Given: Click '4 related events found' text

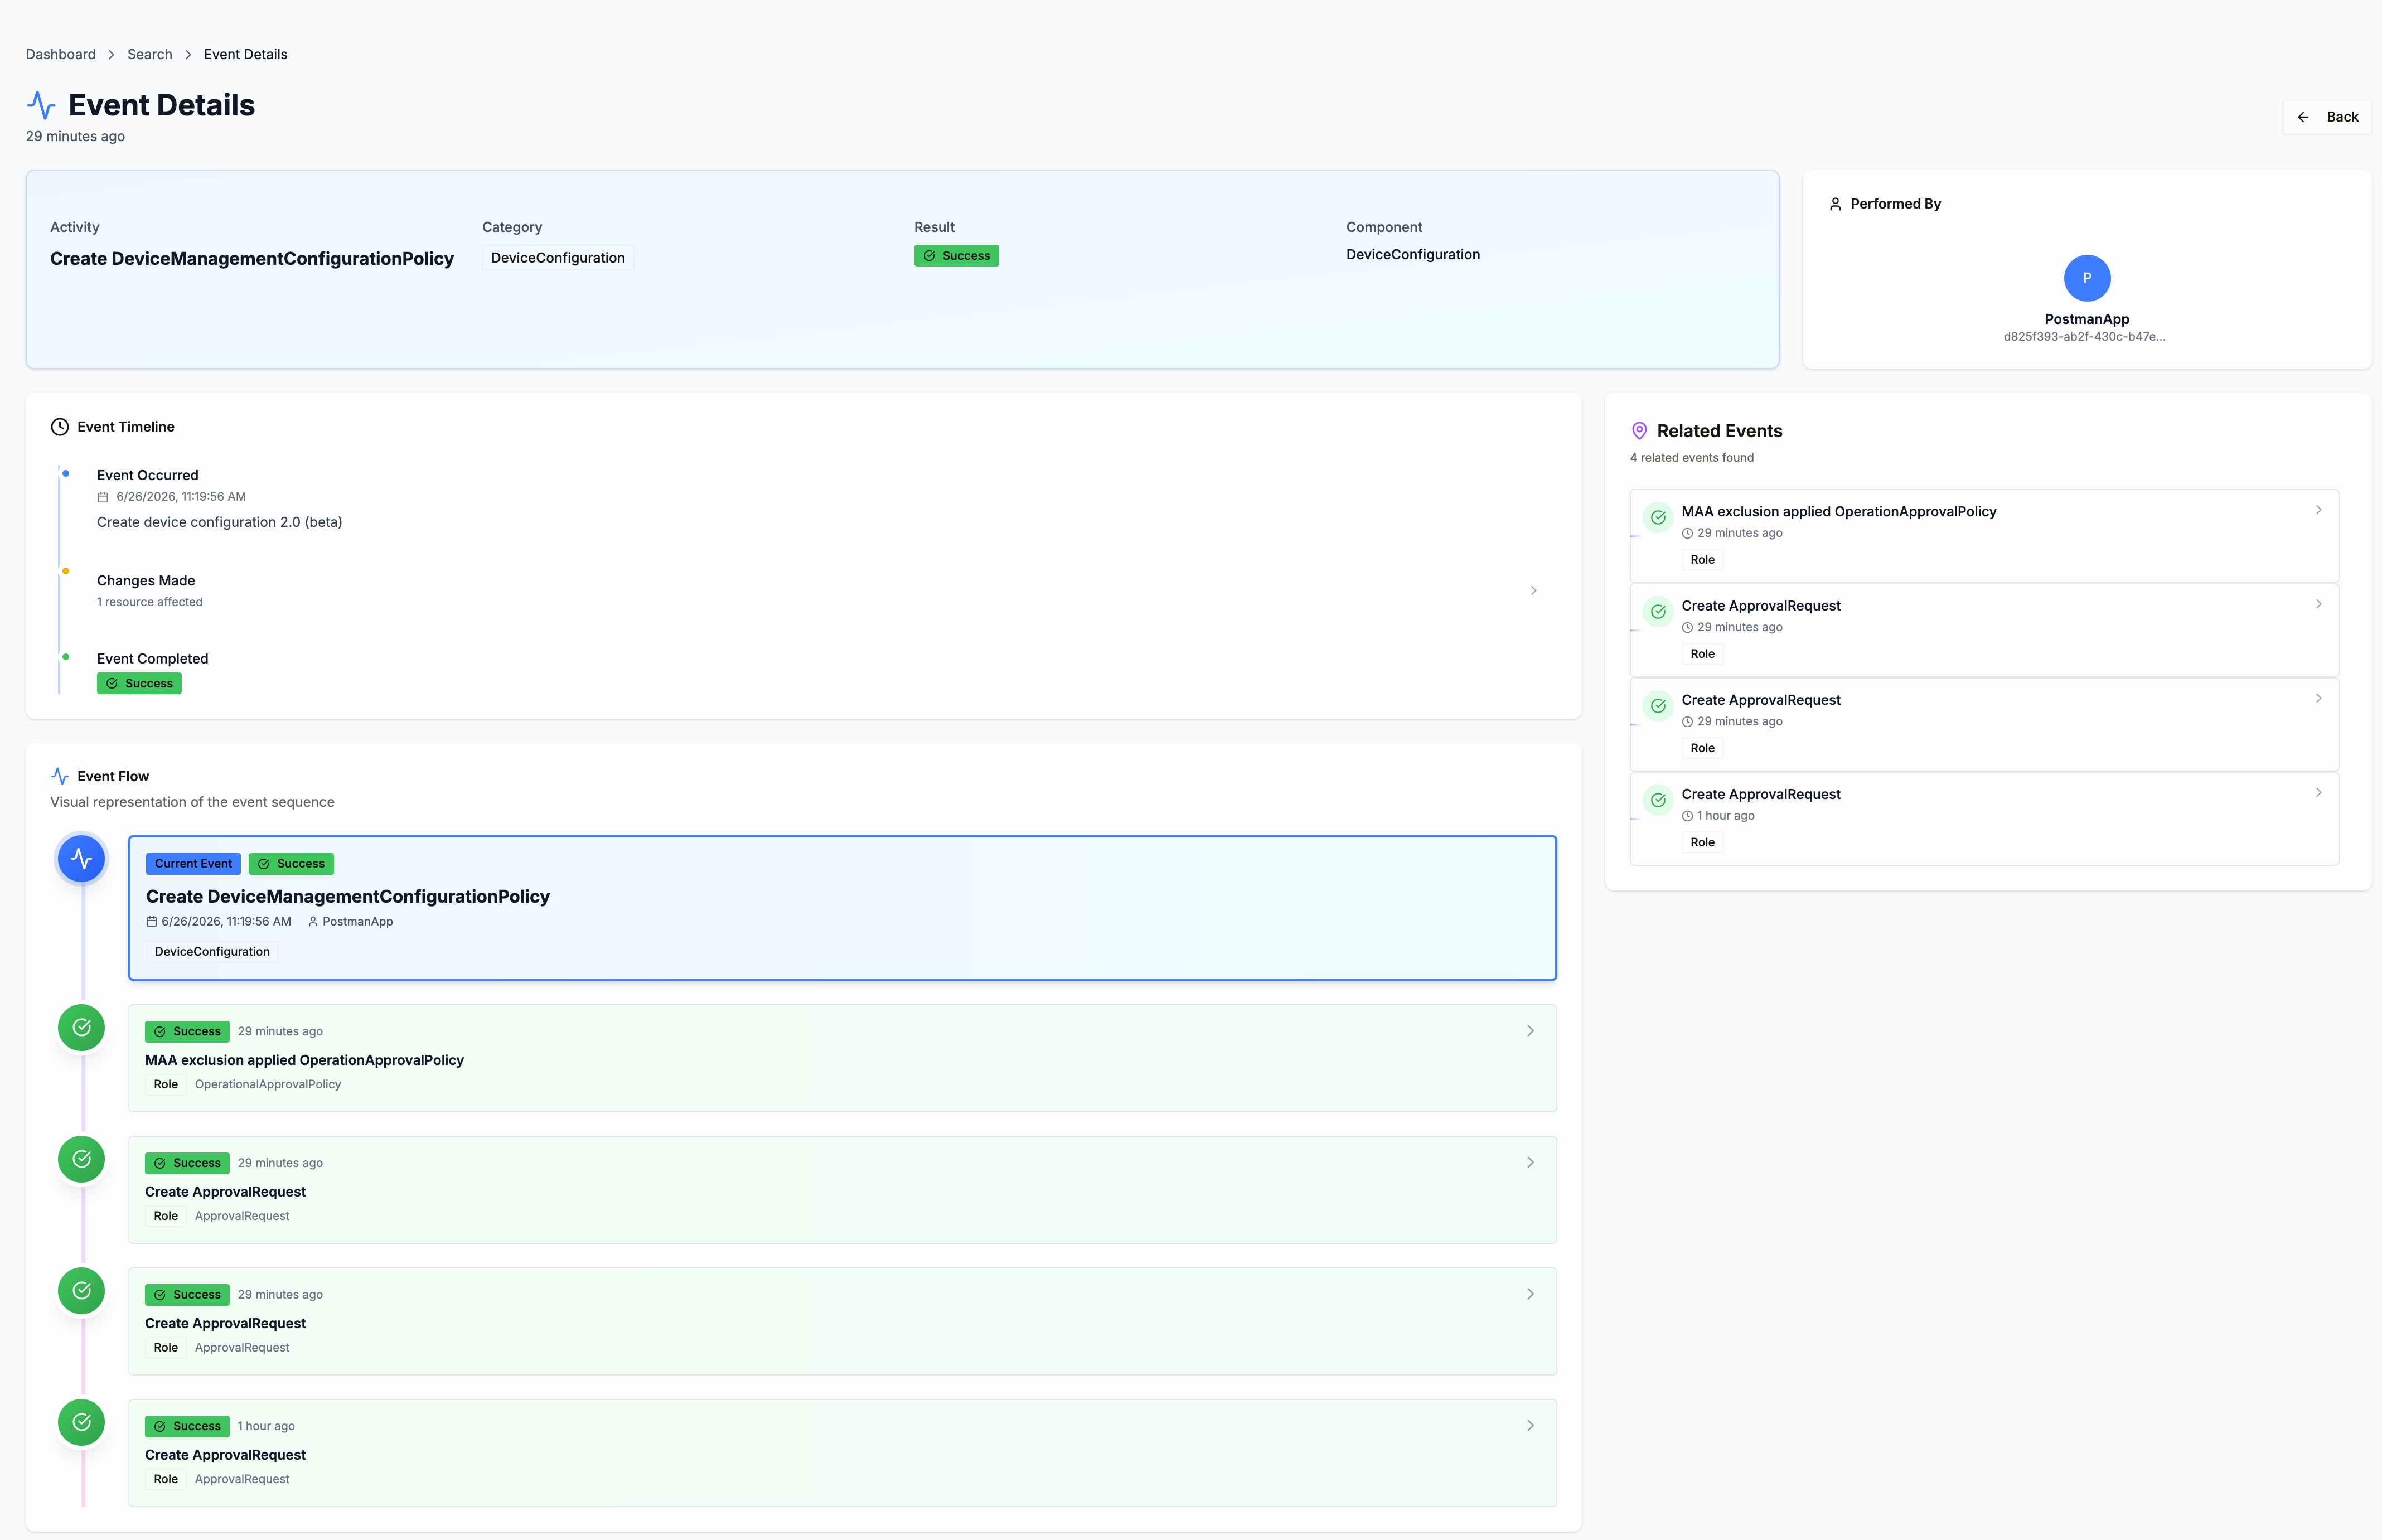Looking at the screenshot, I should click(x=1692, y=458).
